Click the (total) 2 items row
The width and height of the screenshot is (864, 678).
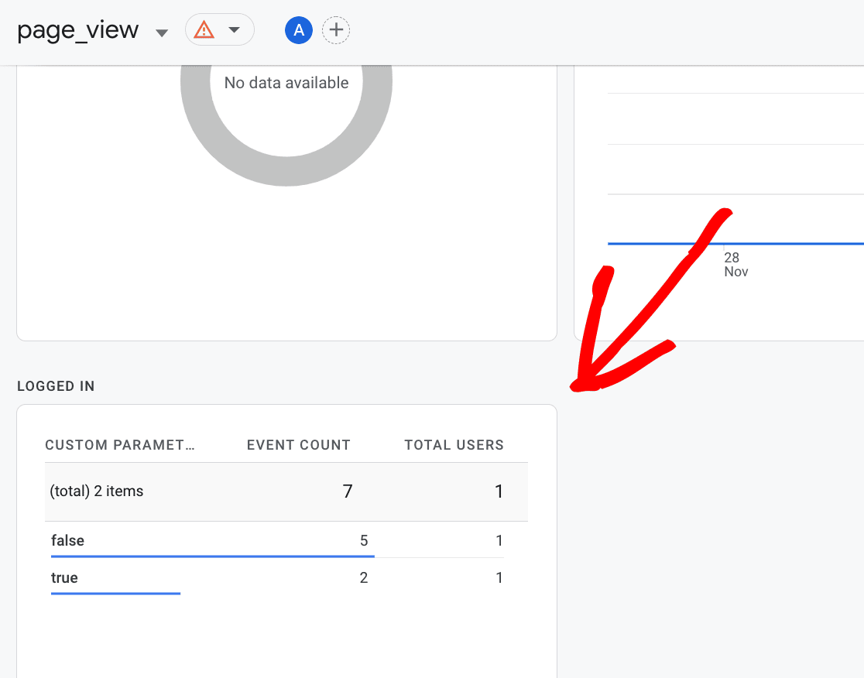tap(96, 491)
